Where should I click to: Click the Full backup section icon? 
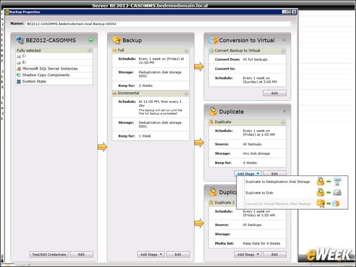tap(115, 51)
